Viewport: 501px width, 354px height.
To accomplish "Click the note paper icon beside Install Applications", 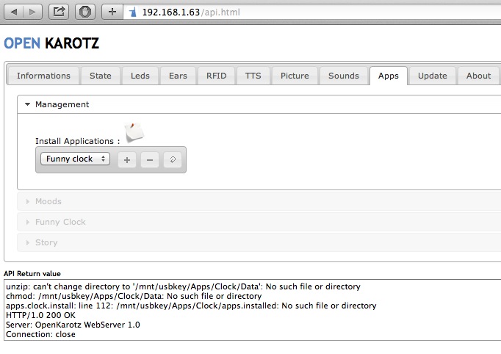I will pyautogui.click(x=134, y=131).
